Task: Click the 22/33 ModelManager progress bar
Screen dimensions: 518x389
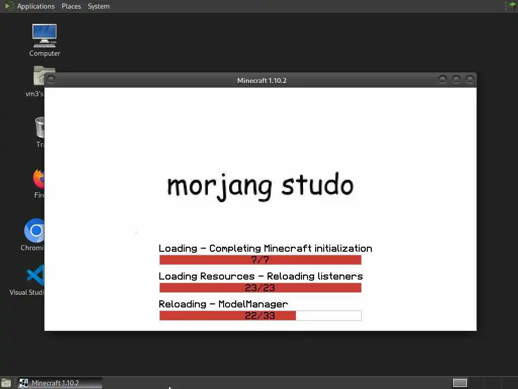Action: pos(261,316)
